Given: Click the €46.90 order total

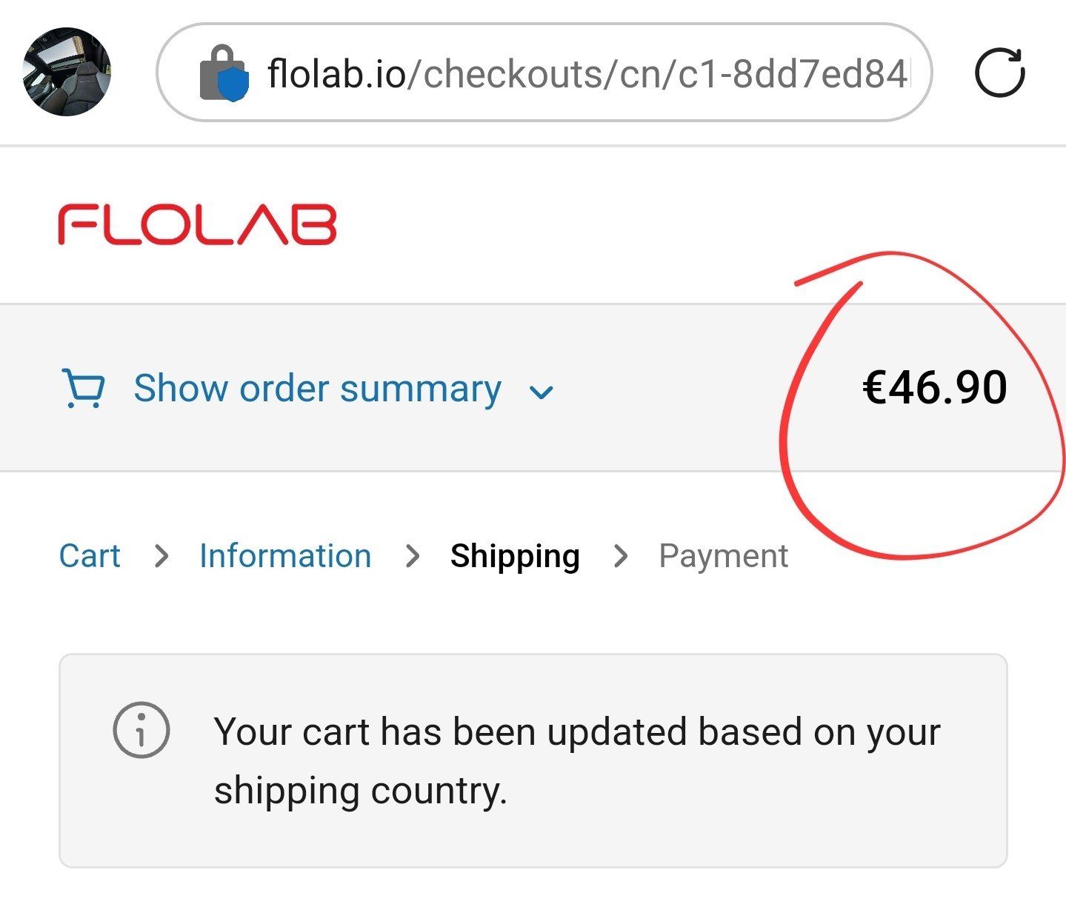Looking at the screenshot, I should tap(935, 387).
